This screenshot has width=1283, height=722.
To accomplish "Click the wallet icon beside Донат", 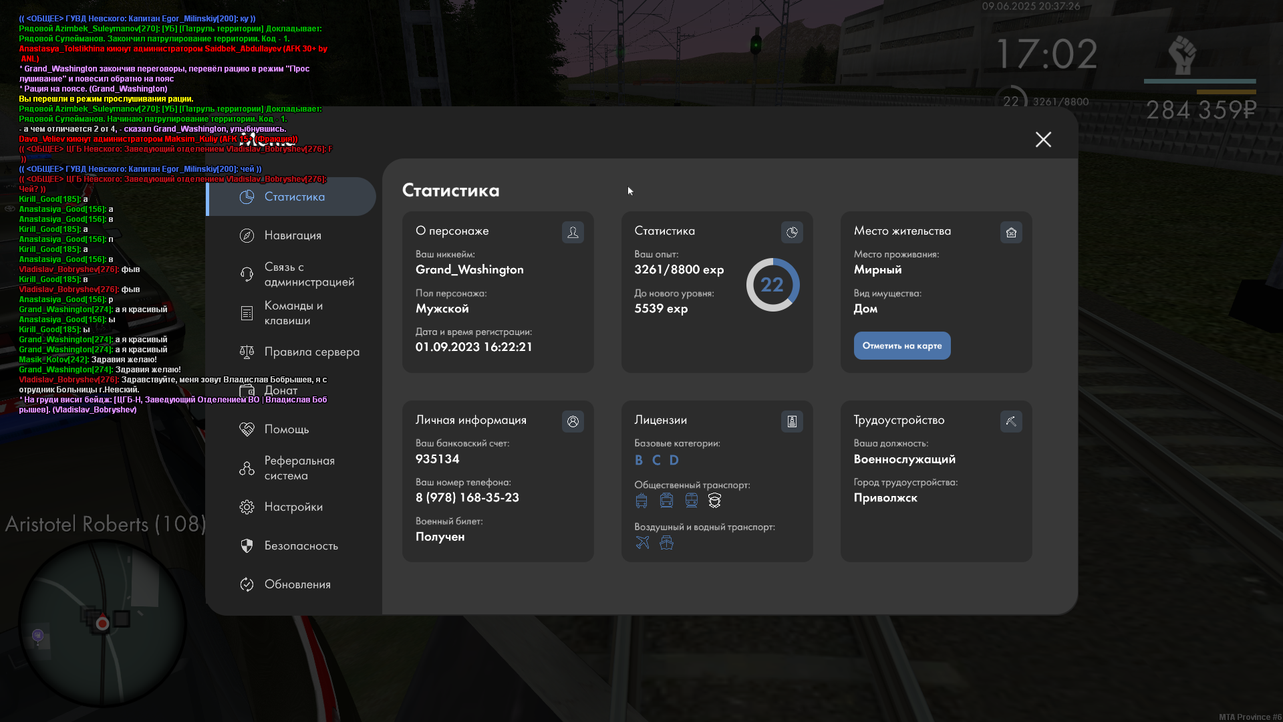I will 247,390.
